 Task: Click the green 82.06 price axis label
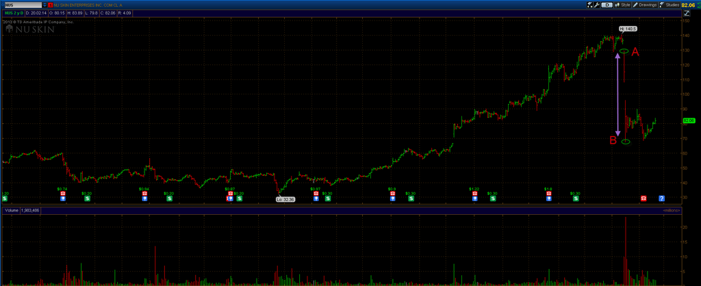tap(689, 120)
